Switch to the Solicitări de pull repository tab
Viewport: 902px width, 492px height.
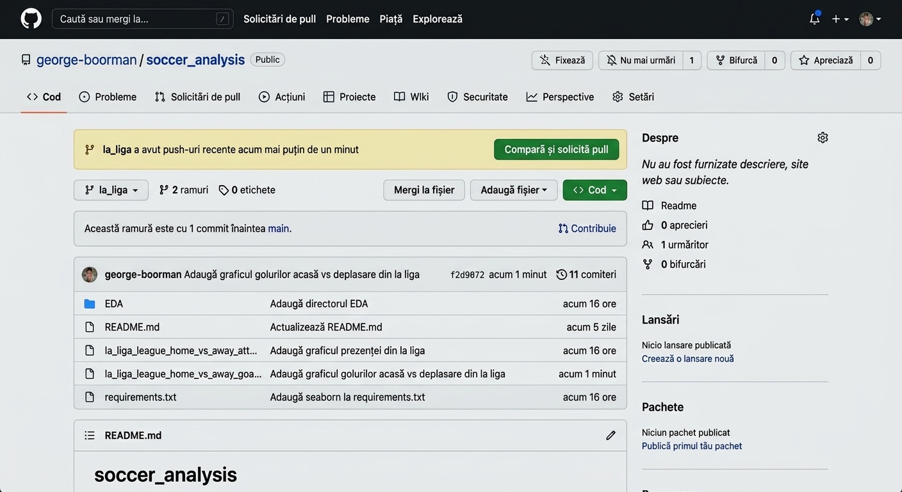[x=197, y=97]
